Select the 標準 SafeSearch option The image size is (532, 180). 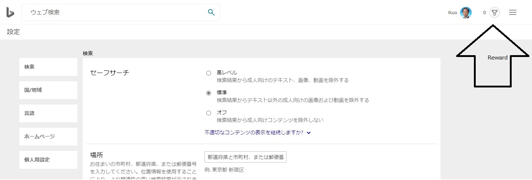[208, 93]
